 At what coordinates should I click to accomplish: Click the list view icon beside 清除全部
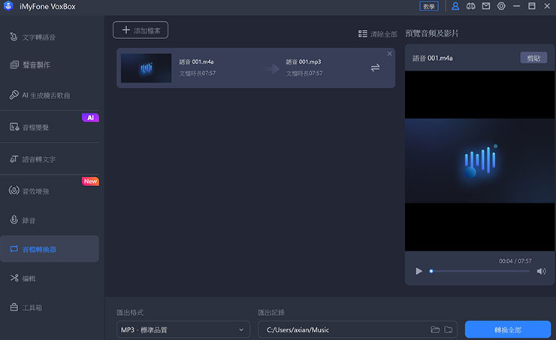pos(362,34)
